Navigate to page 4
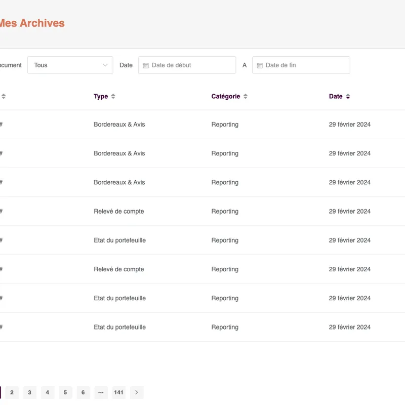The height and width of the screenshot is (405, 405). pos(47,392)
